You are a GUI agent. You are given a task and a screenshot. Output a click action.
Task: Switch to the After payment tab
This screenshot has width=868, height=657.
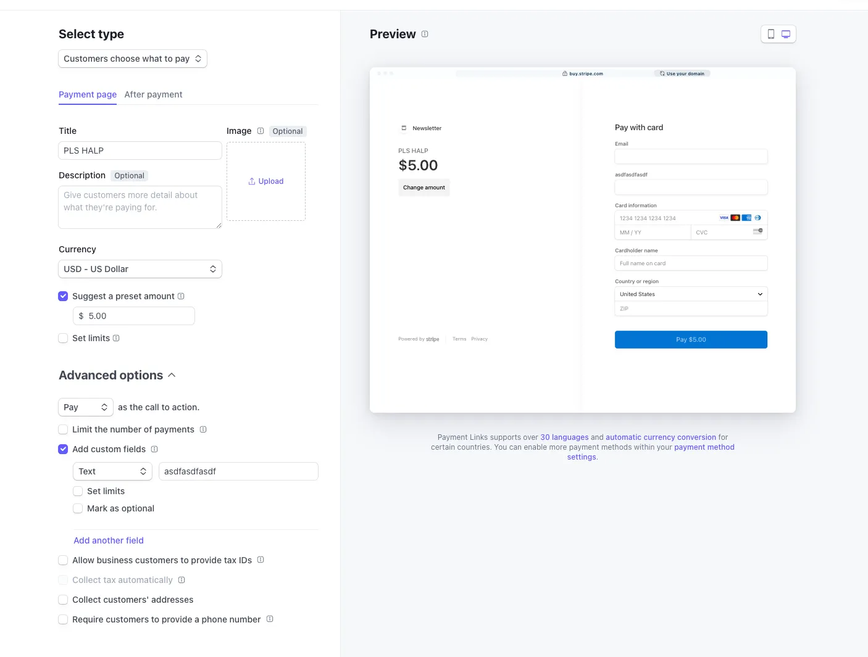point(153,94)
